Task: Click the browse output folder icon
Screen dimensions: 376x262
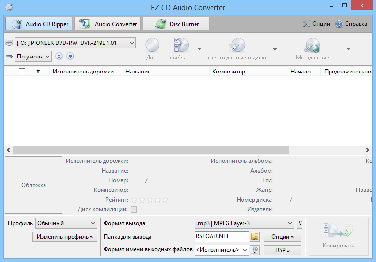Action: 255,237
